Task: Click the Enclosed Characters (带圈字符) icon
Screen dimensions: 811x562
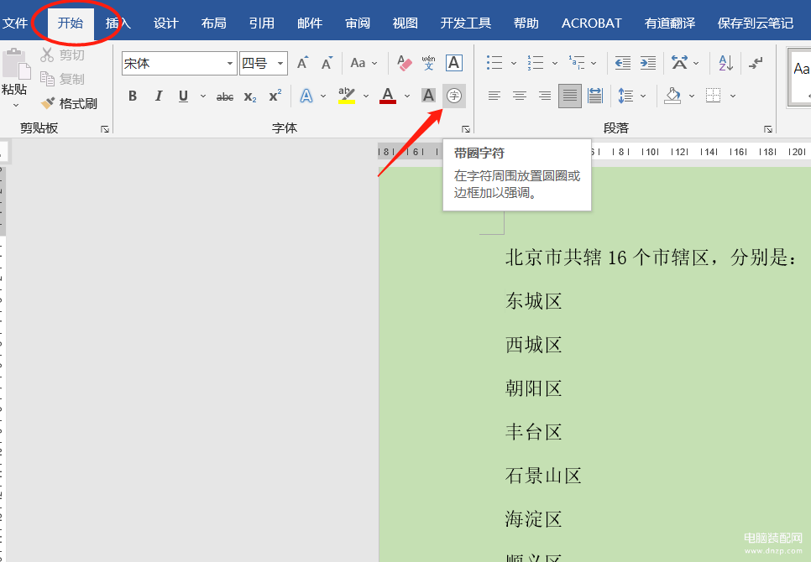Action: click(454, 96)
